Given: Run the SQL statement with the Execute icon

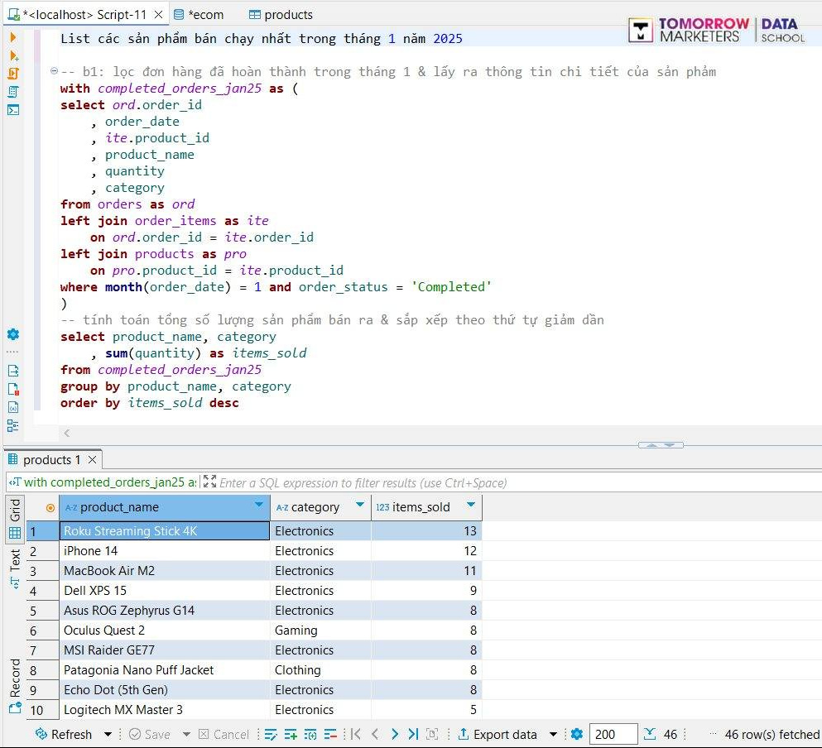Looking at the screenshot, I should 13,38.
